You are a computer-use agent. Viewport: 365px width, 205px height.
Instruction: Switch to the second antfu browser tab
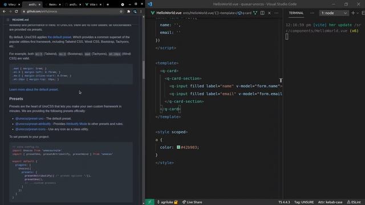pyautogui.click(x=73, y=5)
